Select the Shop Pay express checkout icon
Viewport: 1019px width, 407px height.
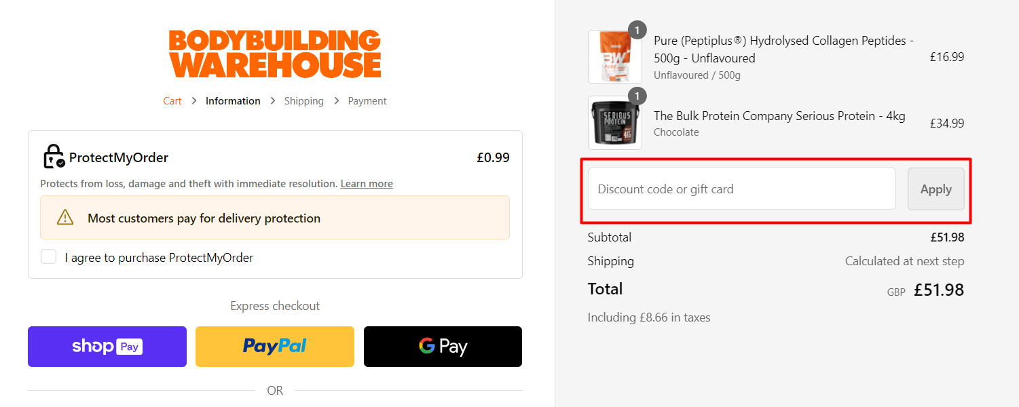(107, 346)
